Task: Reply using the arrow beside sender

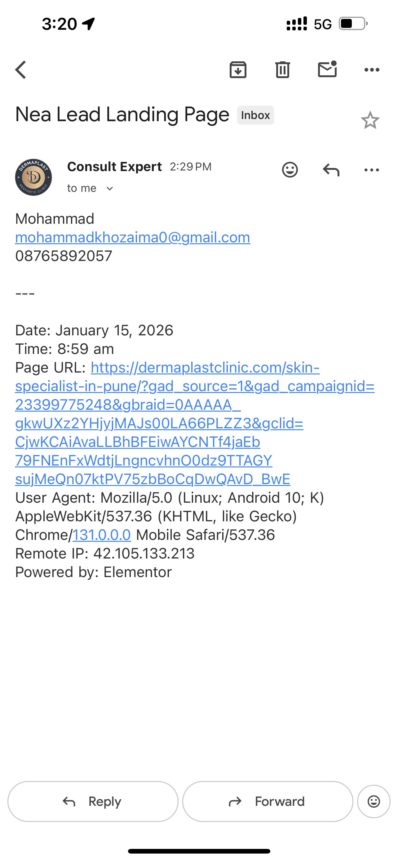Action: coord(331,170)
